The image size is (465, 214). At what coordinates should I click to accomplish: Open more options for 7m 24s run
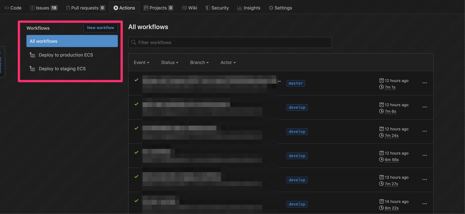[x=425, y=131]
